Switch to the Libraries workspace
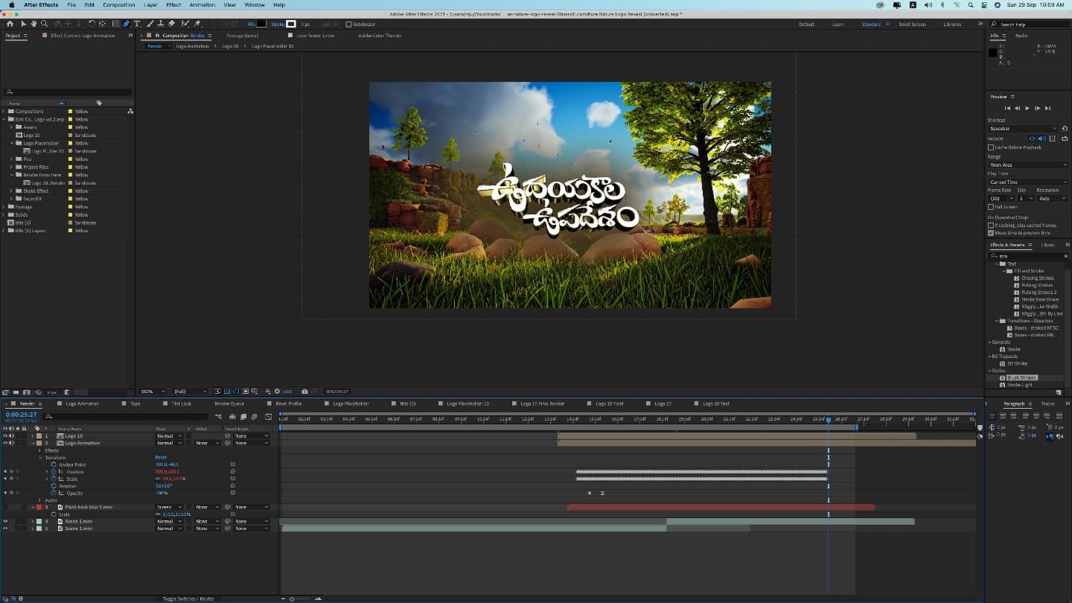 (x=952, y=24)
